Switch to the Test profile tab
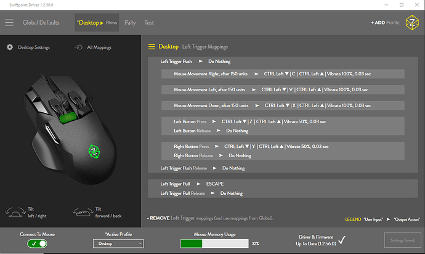Viewport: 425px width, 254px height. [x=149, y=23]
